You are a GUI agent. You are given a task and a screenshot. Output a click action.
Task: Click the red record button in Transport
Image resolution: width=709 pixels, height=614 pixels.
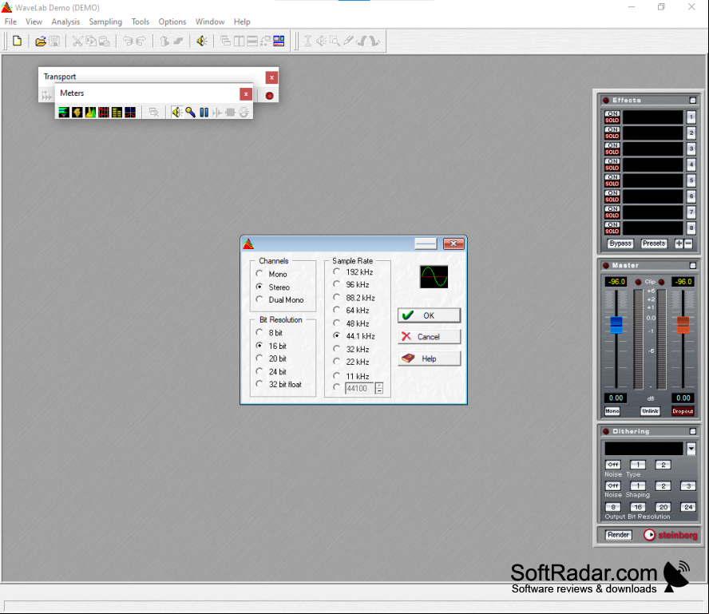click(270, 95)
